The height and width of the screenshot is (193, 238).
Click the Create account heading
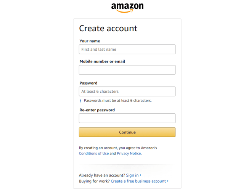click(x=108, y=29)
